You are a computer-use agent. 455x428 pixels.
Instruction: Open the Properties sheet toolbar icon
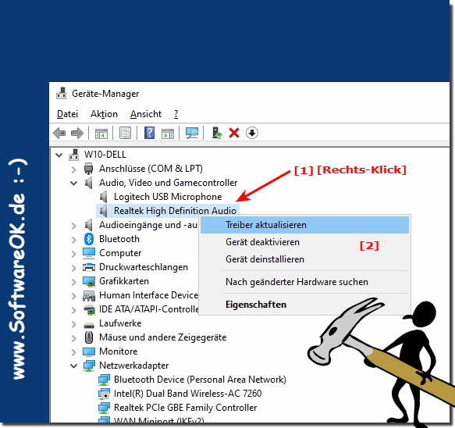point(126,133)
